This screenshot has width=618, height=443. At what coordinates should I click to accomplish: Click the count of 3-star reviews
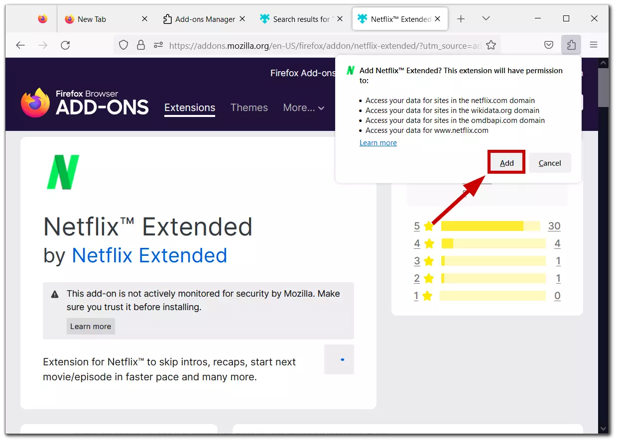point(558,261)
